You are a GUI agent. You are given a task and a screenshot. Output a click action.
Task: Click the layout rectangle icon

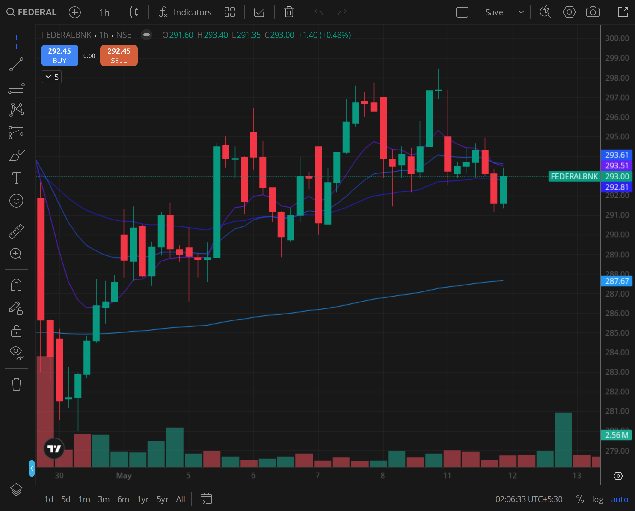click(x=462, y=12)
